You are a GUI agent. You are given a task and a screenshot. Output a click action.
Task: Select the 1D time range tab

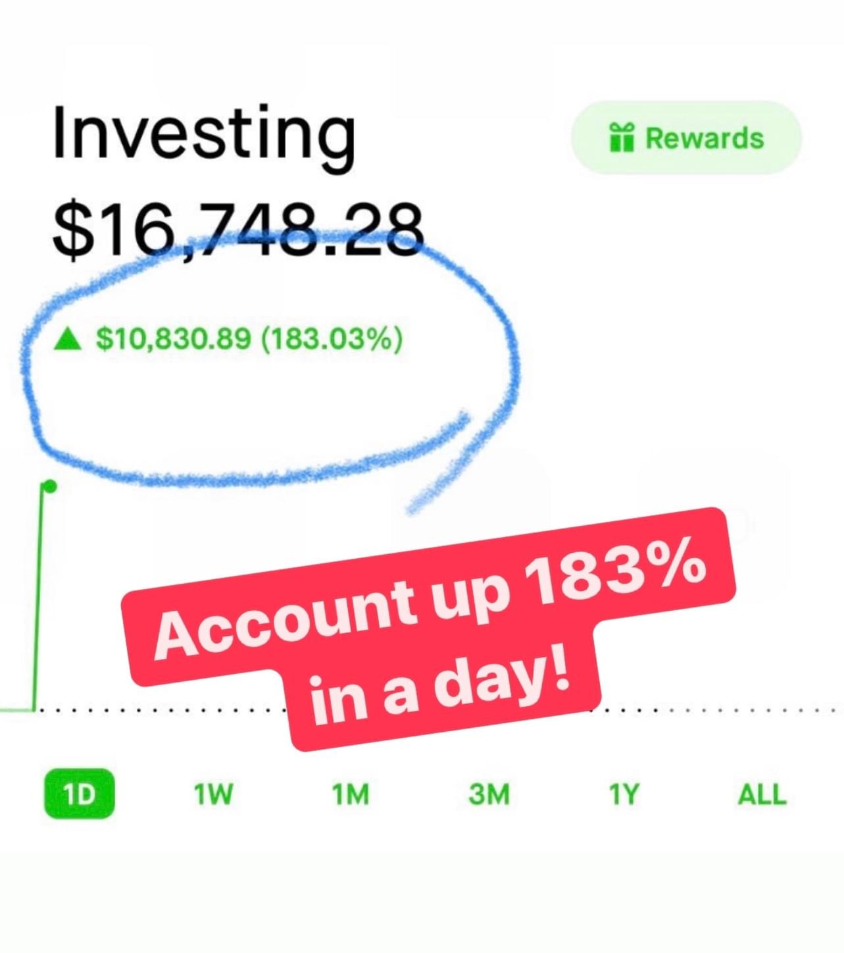coord(79,794)
